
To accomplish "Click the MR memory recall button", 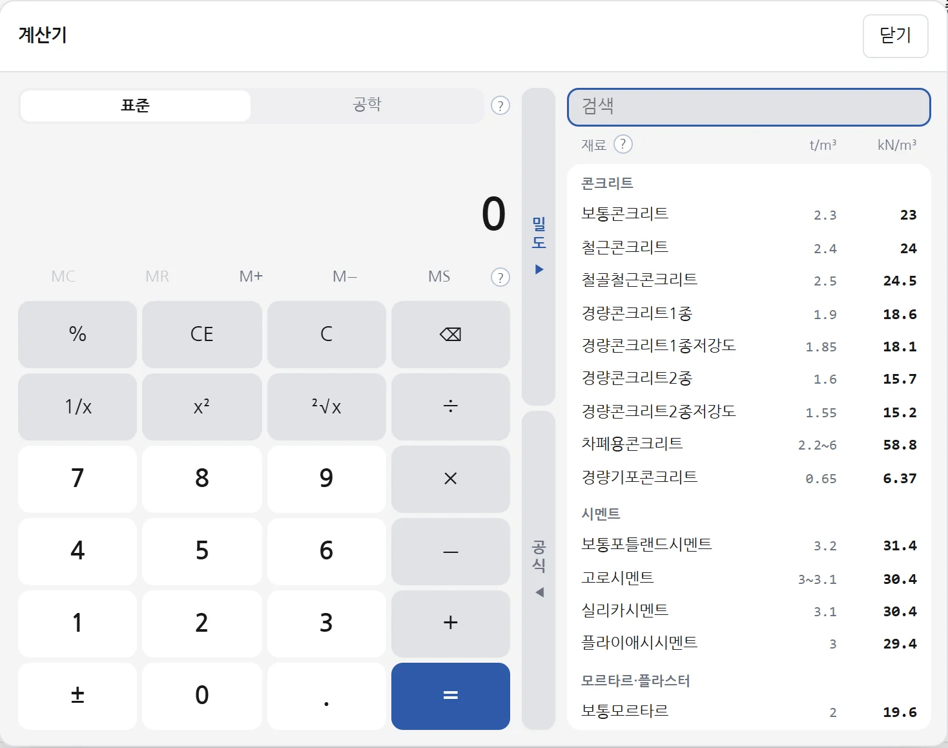I will [x=157, y=276].
